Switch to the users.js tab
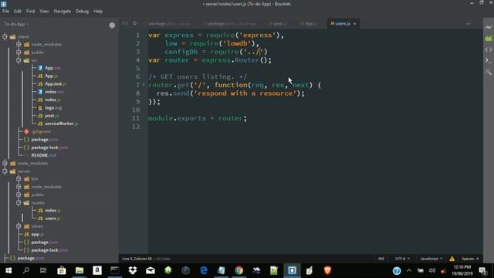 click(343, 23)
